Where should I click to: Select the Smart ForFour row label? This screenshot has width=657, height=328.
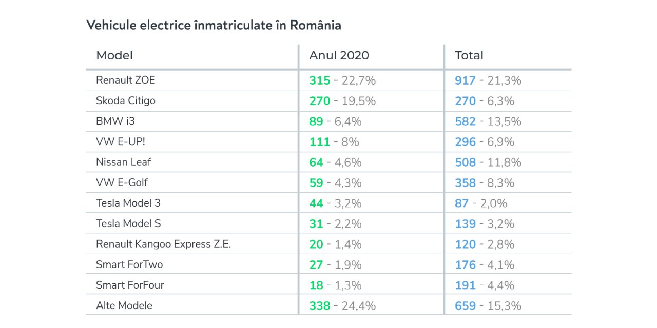(130, 285)
